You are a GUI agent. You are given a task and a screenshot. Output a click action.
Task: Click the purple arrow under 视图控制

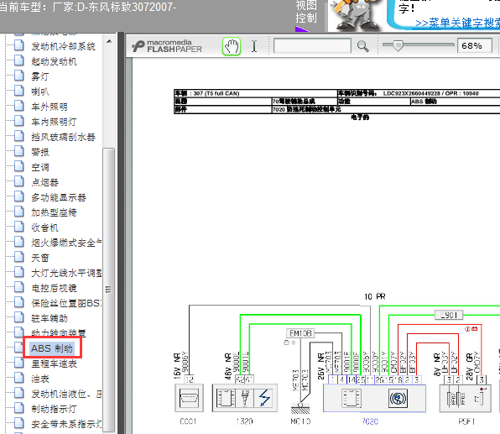[x=301, y=29]
